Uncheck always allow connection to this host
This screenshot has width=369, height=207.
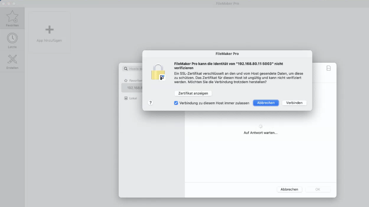coord(176,103)
